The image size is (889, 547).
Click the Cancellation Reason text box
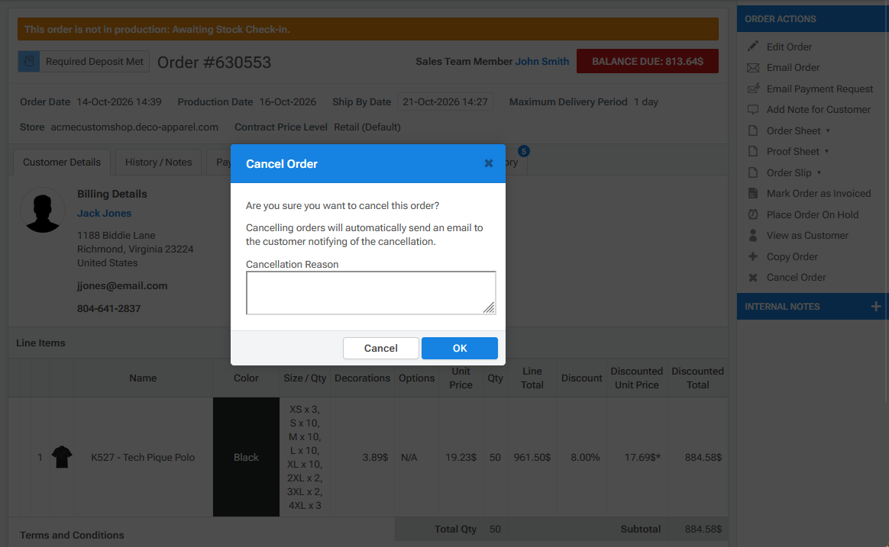click(370, 293)
